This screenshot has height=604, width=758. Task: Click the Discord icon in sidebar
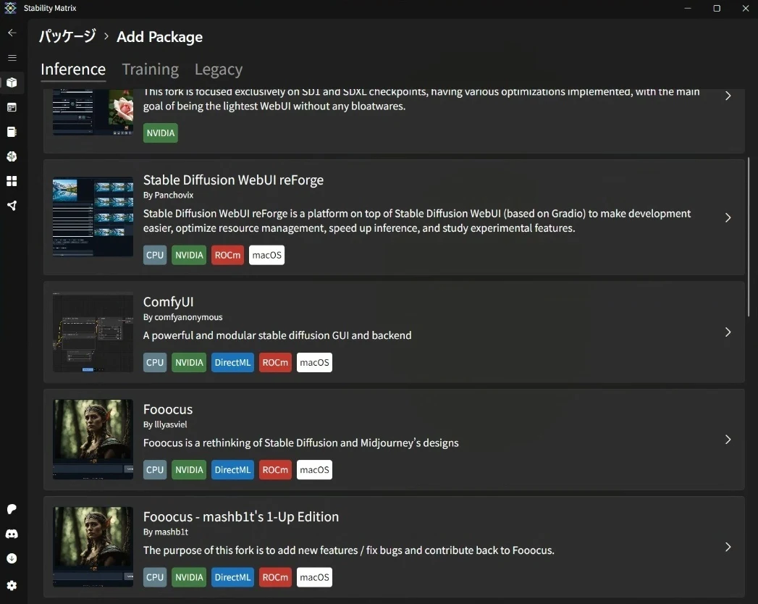(x=12, y=534)
